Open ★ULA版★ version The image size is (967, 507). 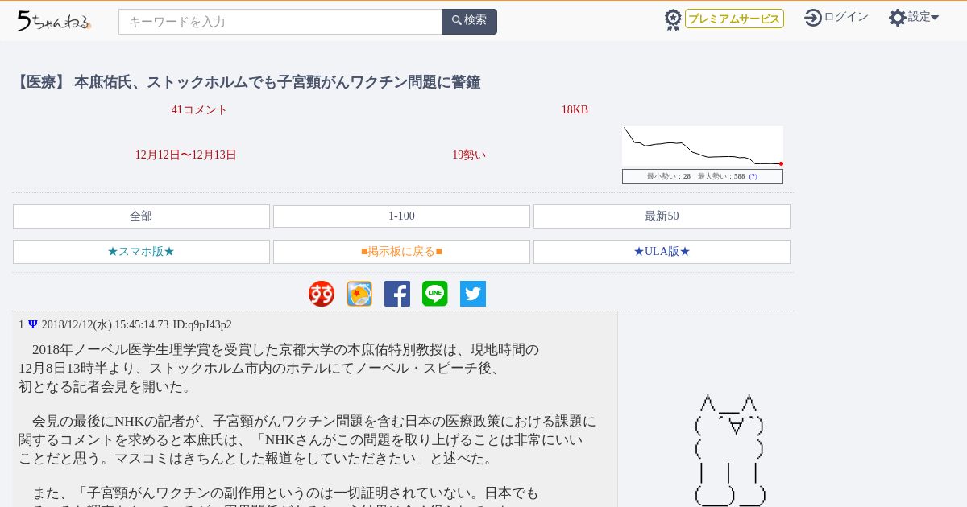pyautogui.click(x=662, y=252)
